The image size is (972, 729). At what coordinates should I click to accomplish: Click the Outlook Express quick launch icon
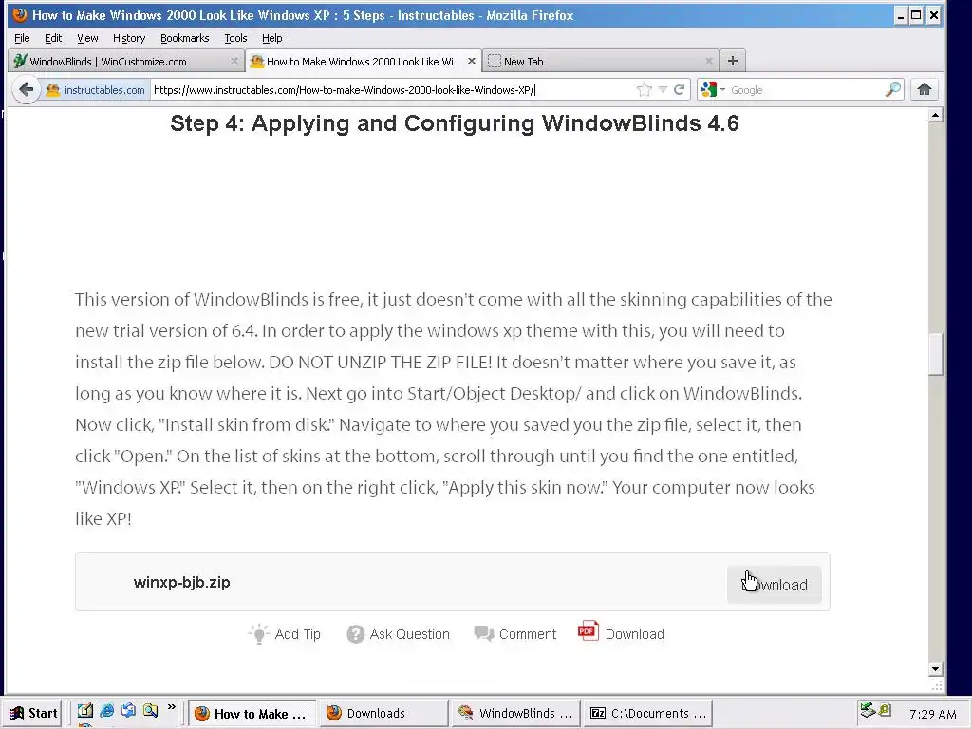point(128,711)
